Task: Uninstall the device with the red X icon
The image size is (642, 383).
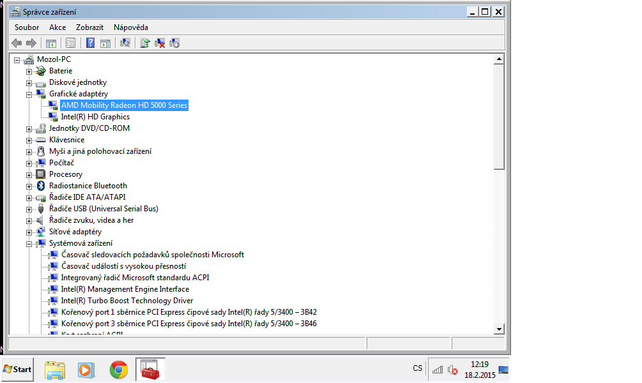Action: 160,43
